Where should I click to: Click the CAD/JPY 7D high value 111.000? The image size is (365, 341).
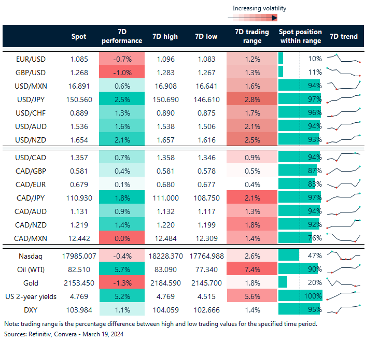click(166, 197)
